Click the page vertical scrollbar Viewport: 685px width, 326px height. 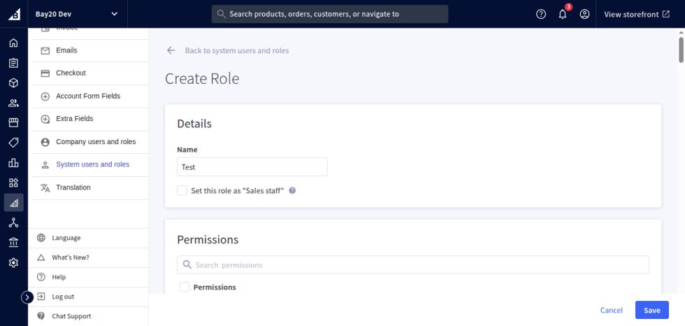[x=681, y=49]
